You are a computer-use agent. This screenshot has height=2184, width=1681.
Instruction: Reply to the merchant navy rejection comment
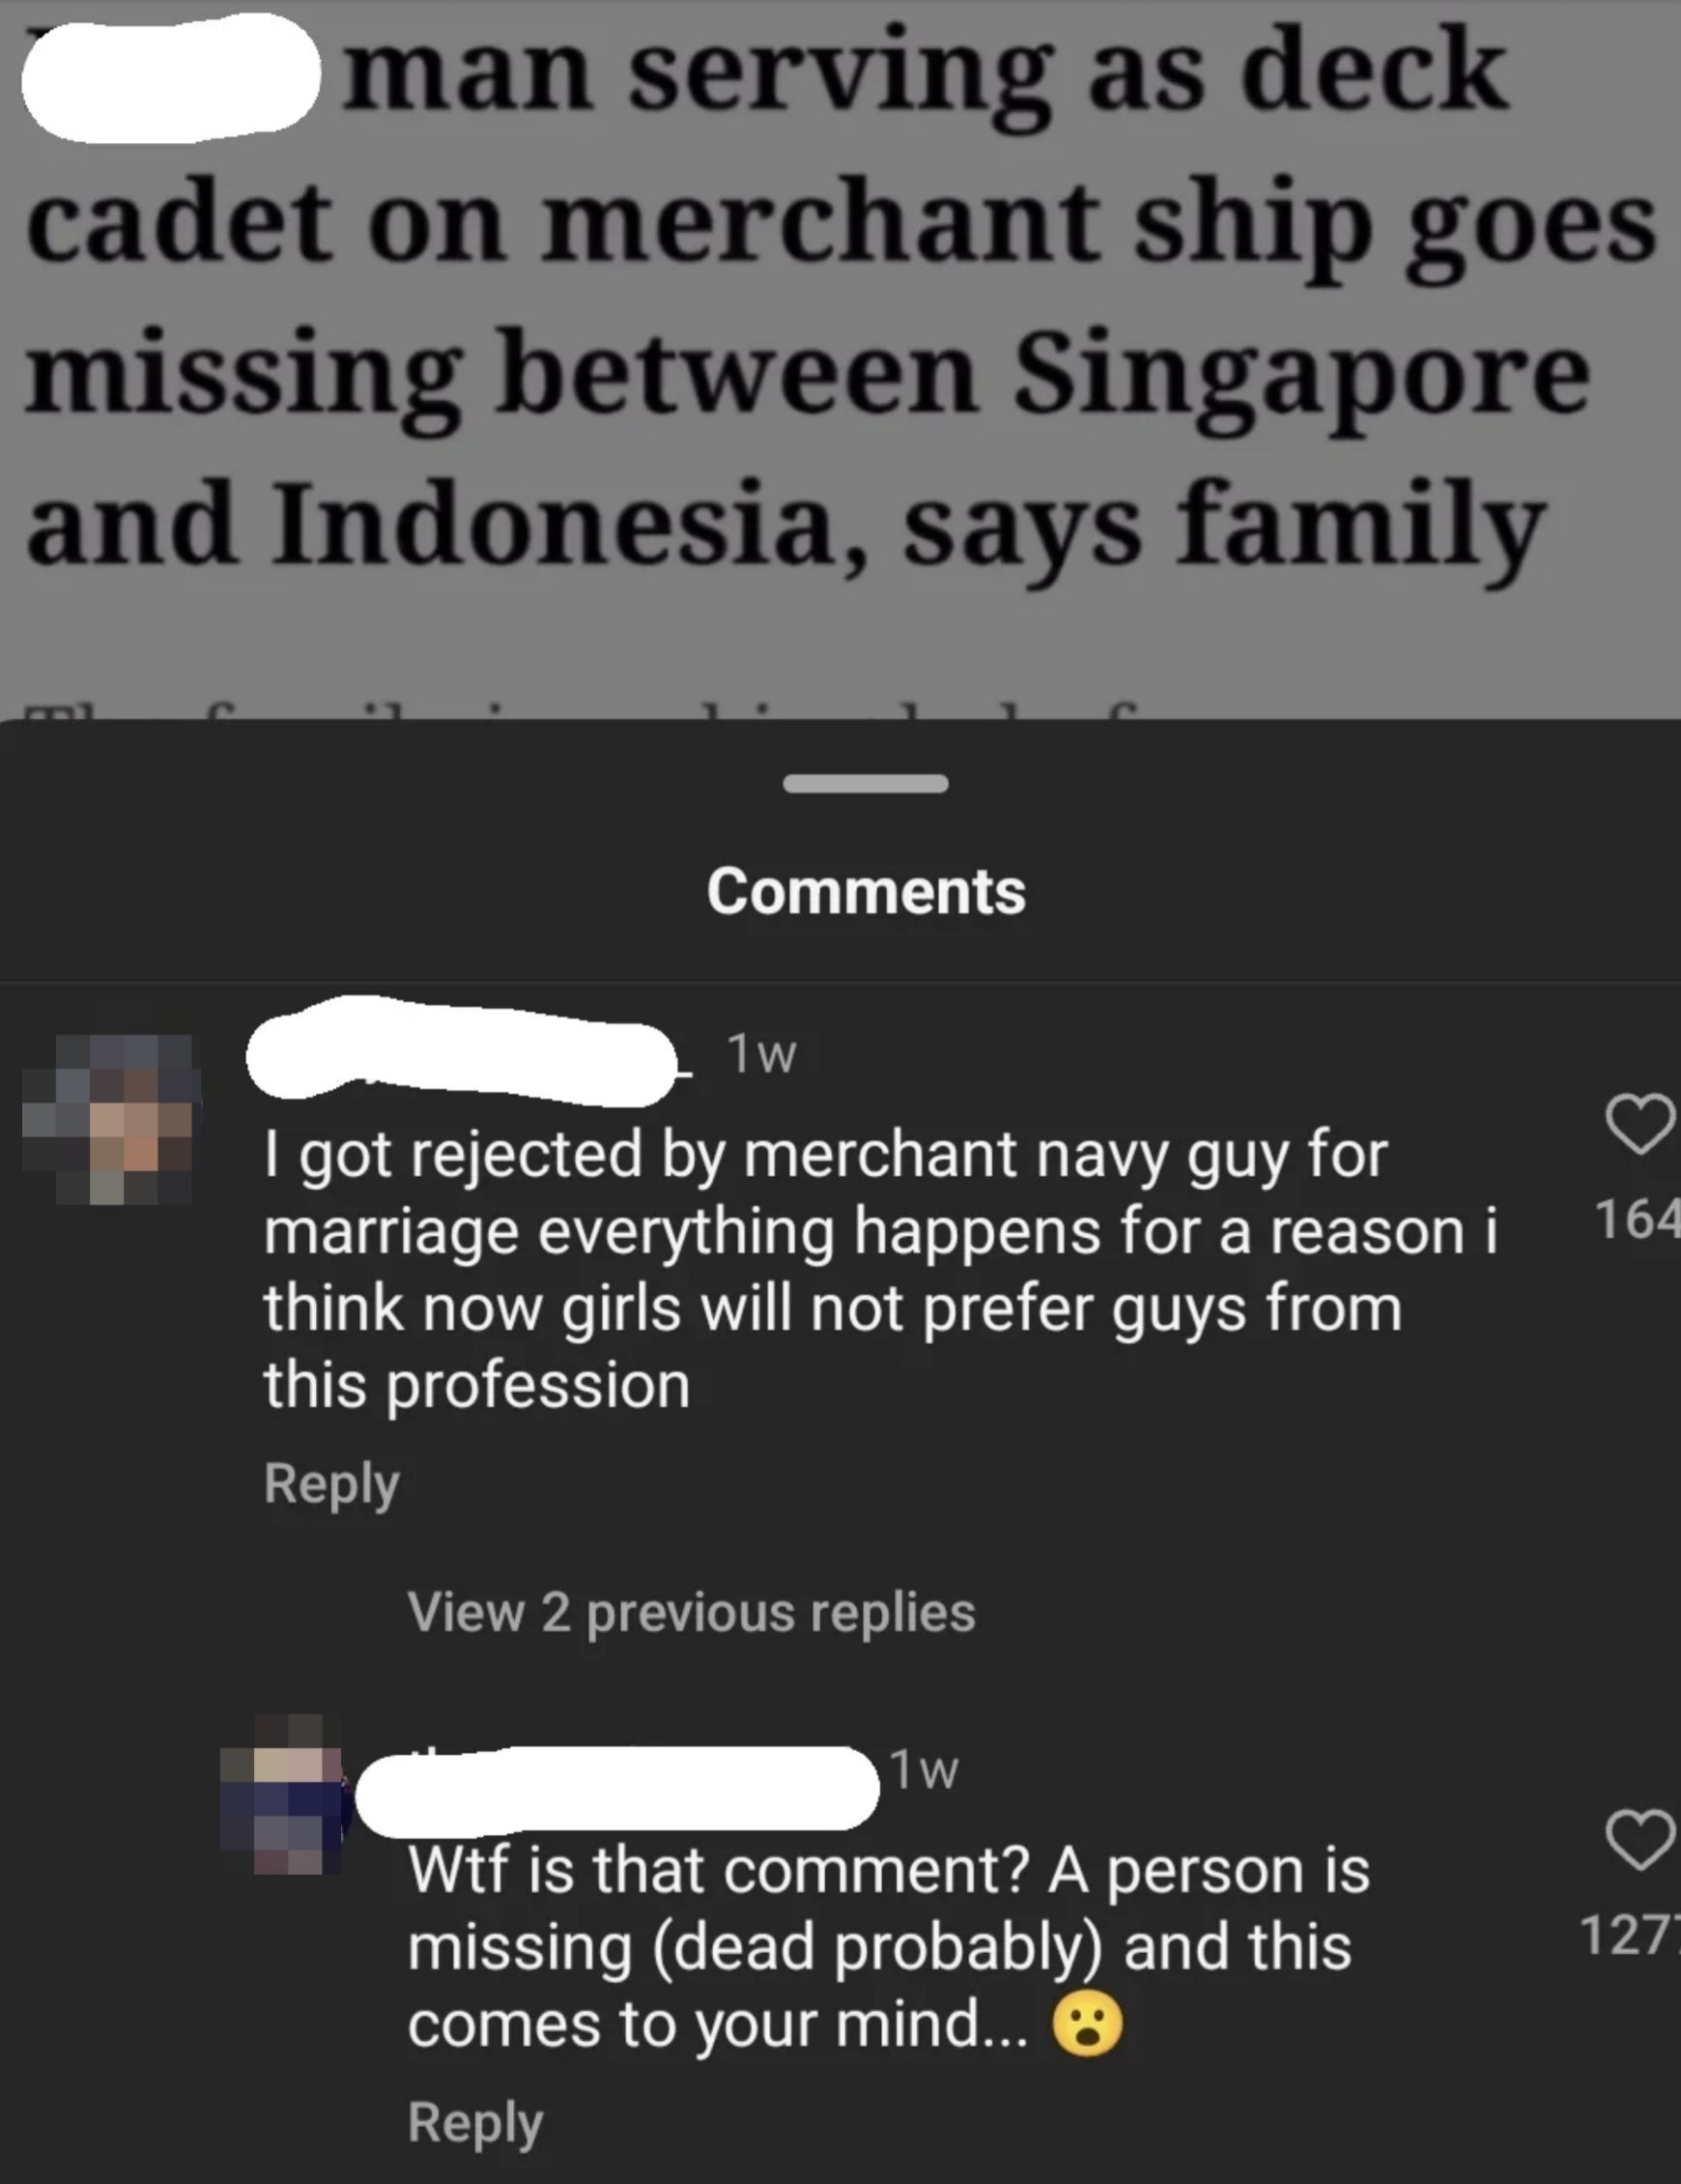pyautogui.click(x=331, y=1483)
